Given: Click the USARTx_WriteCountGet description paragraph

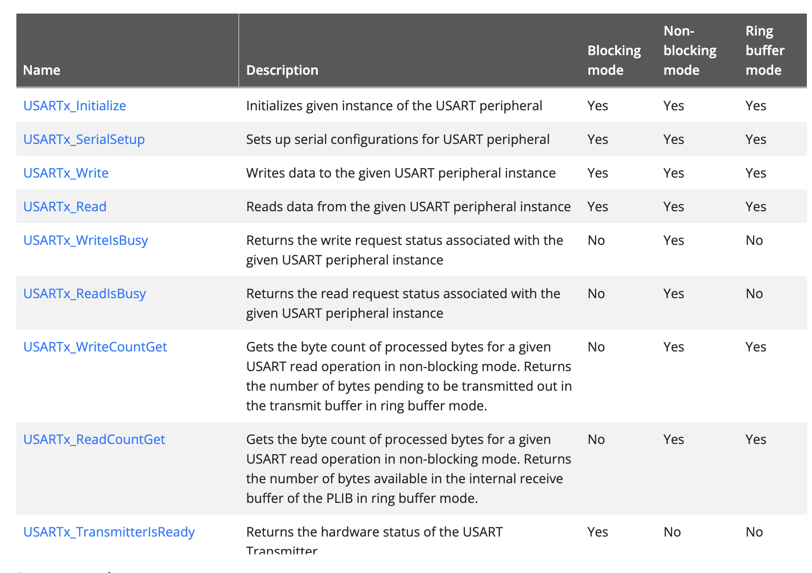Looking at the screenshot, I should pyautogui.click(x=409, y=376).
